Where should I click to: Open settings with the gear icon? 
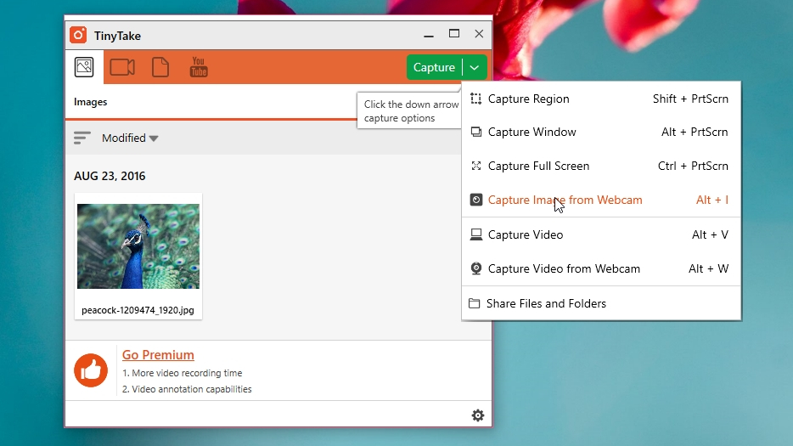(x=478, y=415)
